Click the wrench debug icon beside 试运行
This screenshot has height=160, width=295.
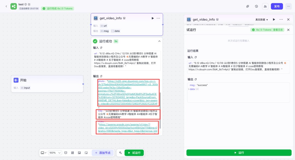120,153
